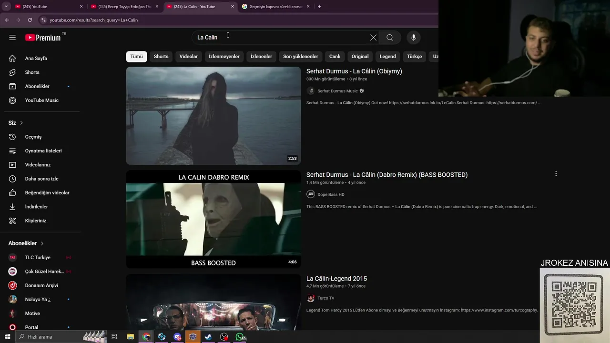Open the YouTube hamburger guide menu
610x343 pixels.
point(12,37)
